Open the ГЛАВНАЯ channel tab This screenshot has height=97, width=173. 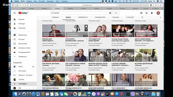(x=55, y=17)
